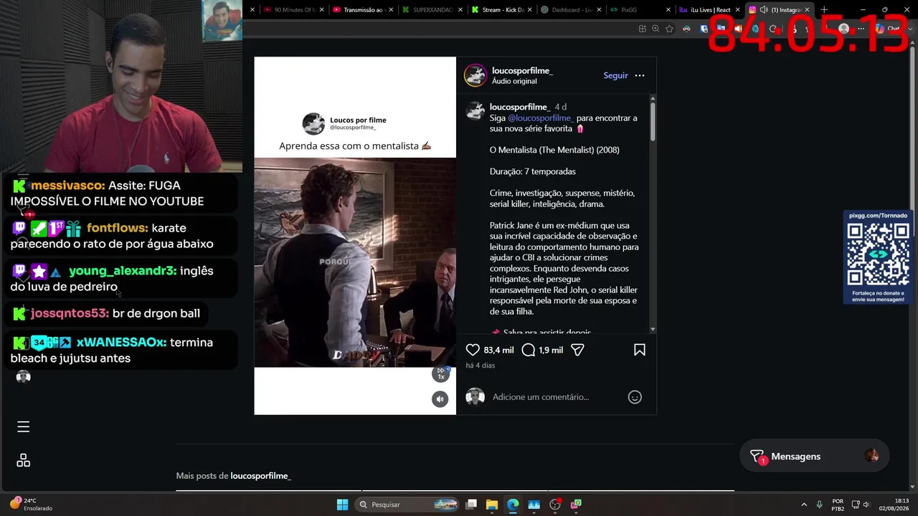This screenshot has width=918, height=516.
Task: Save the post with the bookmark icon
Action: coord(640,350)
